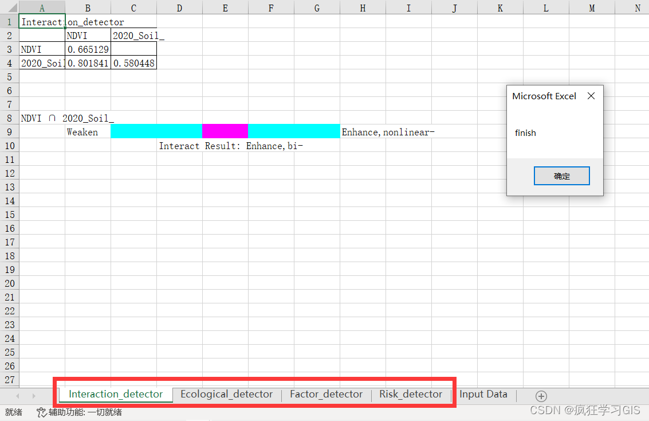Open the Input Data sheet tab

click(483, 394)
